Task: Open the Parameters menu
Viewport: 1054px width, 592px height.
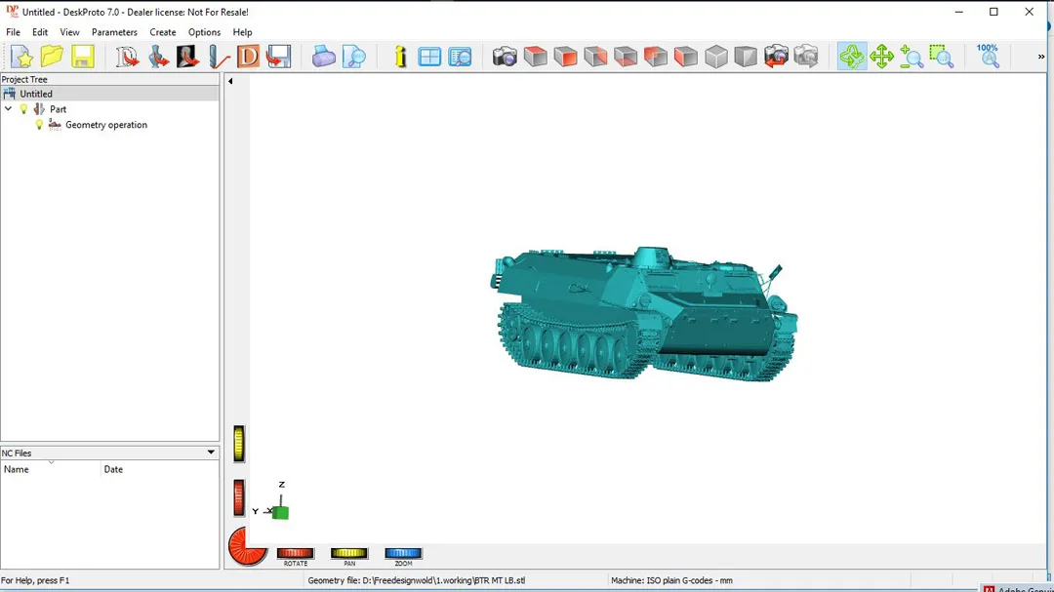Action: tap(114, 32)
